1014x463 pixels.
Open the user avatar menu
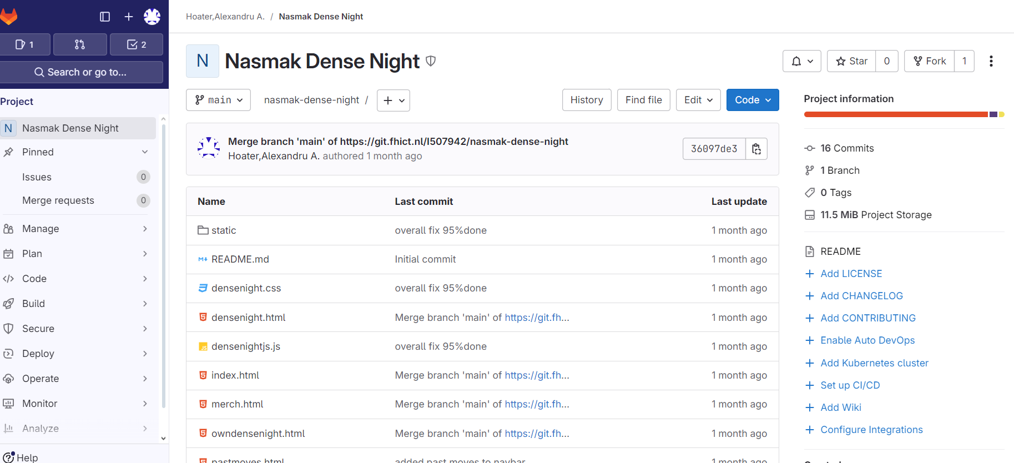pyautogui.click(x=152, y=17)
